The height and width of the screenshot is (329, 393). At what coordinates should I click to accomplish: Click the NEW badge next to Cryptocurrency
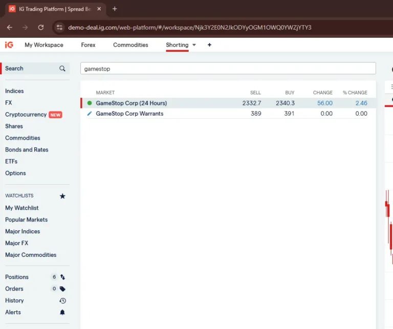pyautogui.click(x=55, y=115)
